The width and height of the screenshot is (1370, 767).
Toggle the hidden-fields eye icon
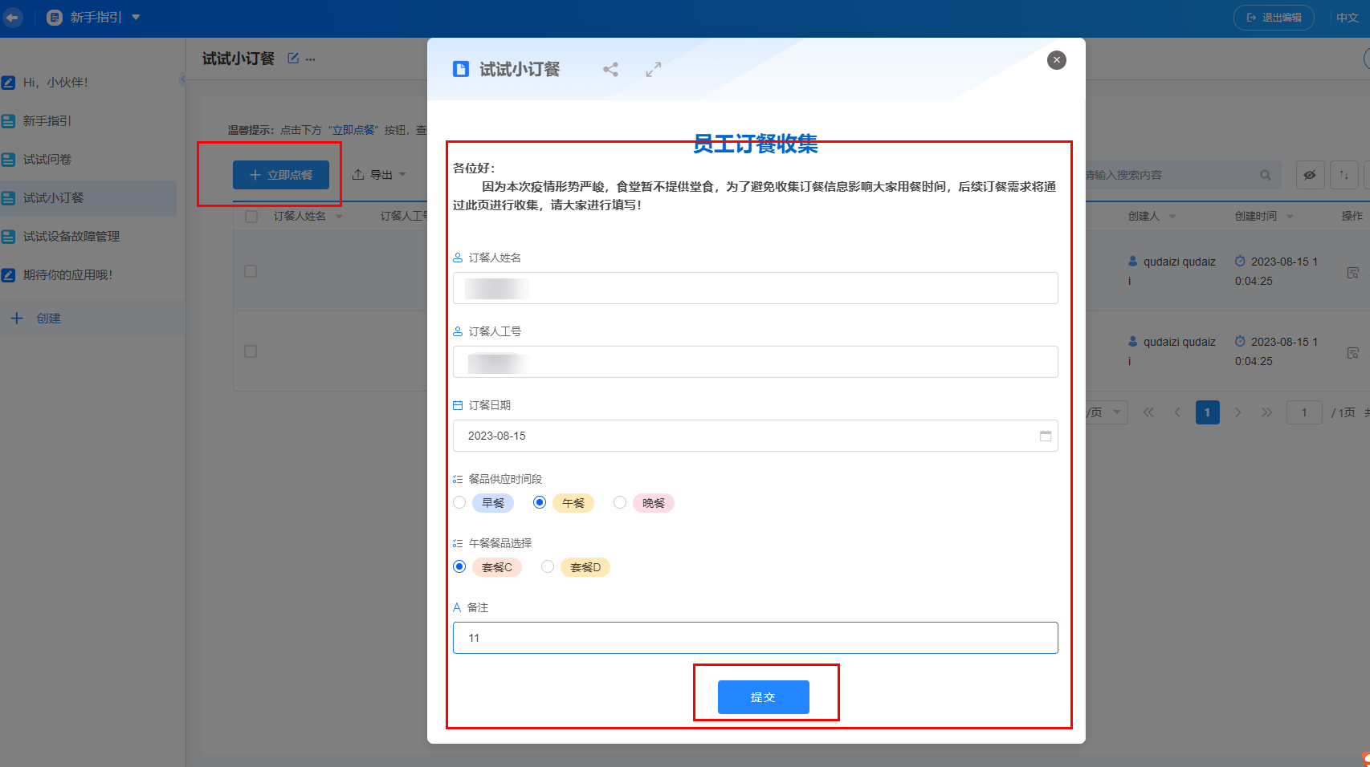click(1310, 174)
